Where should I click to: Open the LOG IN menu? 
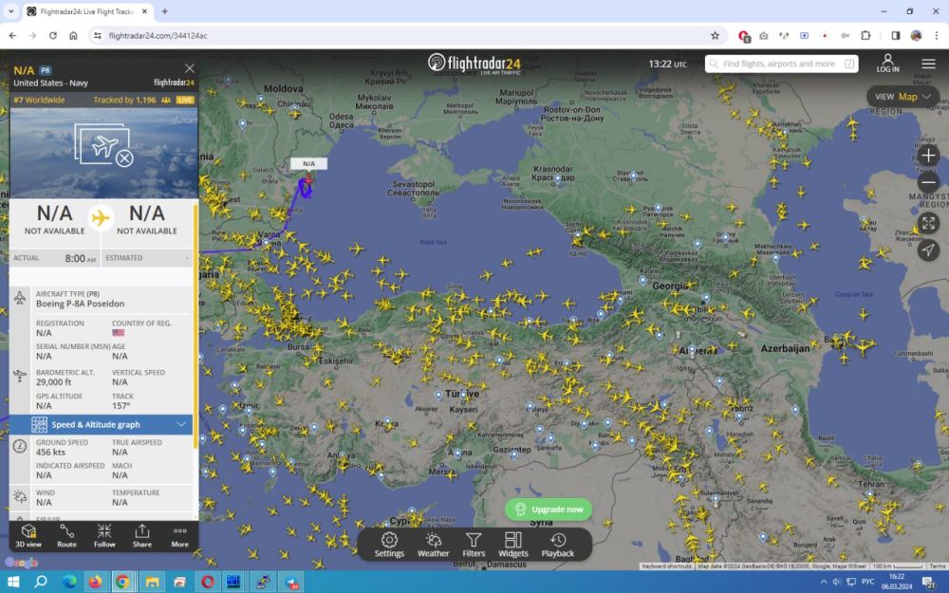pos(887,64)
